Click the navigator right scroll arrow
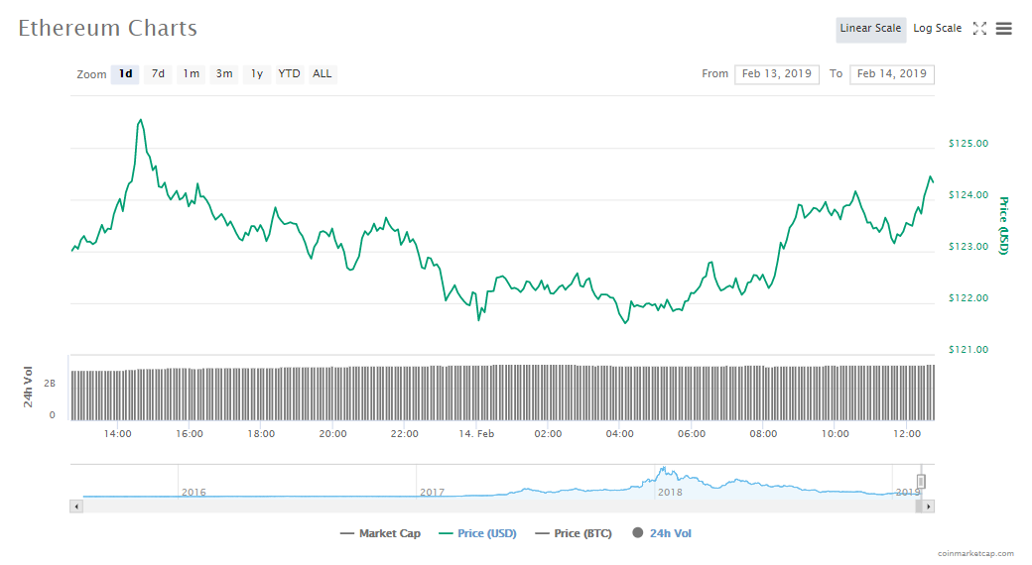Image resolution: width=1032 pixels, height=565 pixels. (928, 506)
